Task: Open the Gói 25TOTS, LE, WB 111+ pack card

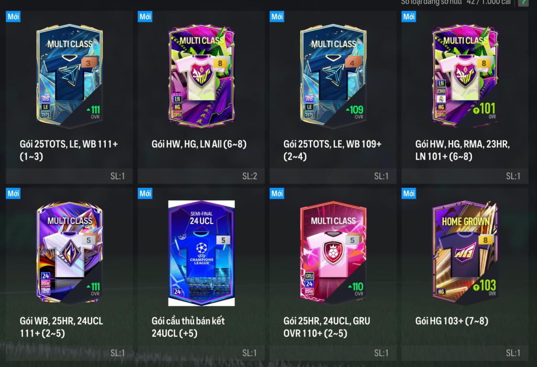Action: coord(69,97)
